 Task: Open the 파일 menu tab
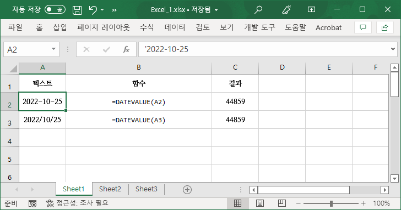coord(15,27)
